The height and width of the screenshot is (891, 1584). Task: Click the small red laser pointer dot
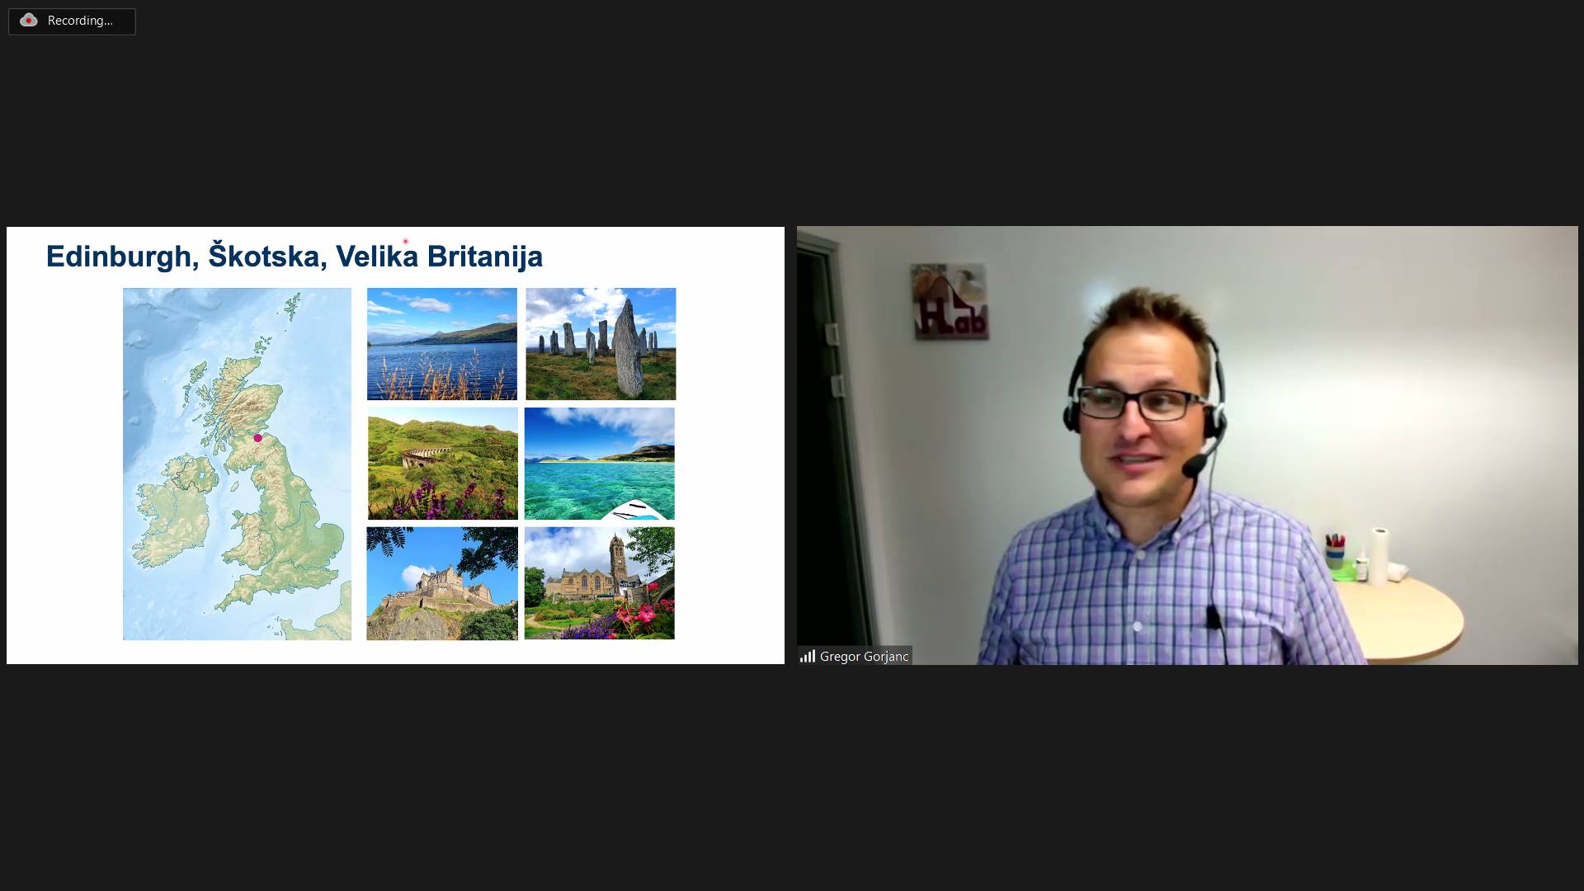(405, 242)
